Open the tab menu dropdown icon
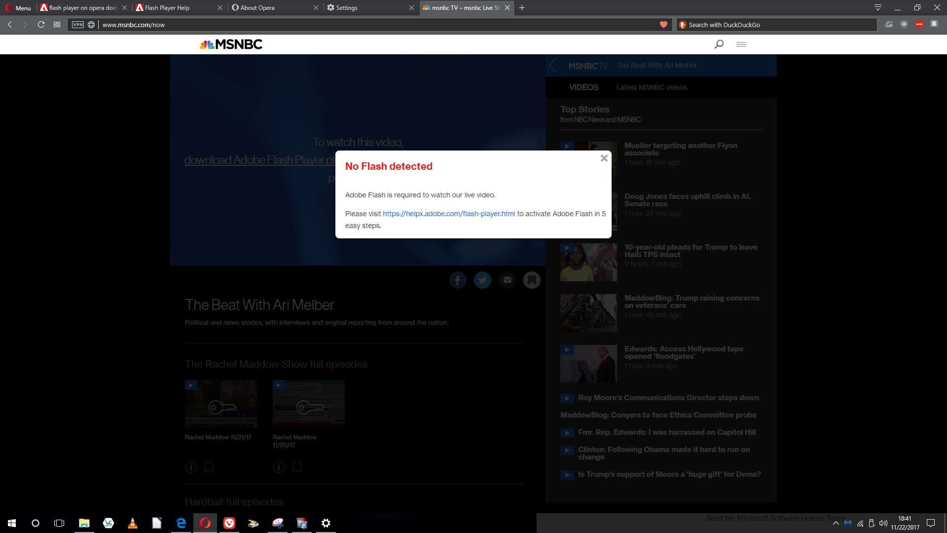Image resolution: width=947 pixels, height=533 pixels. pos(877,7)
